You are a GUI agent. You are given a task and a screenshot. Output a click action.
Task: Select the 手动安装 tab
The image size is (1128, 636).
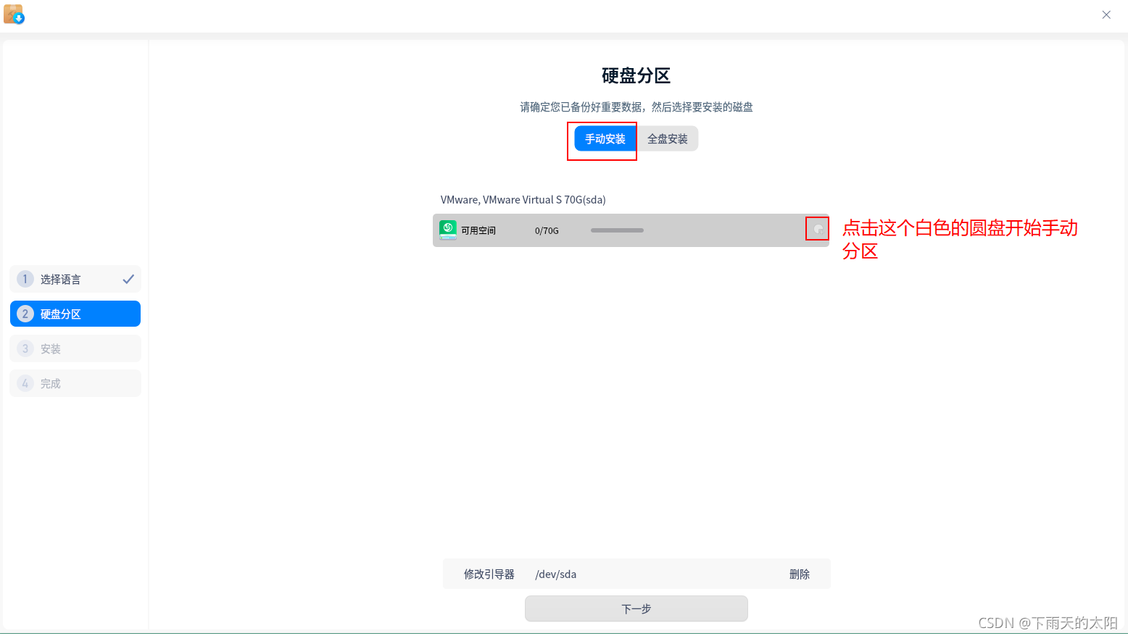pyautogui.click(x=605, y=138)
